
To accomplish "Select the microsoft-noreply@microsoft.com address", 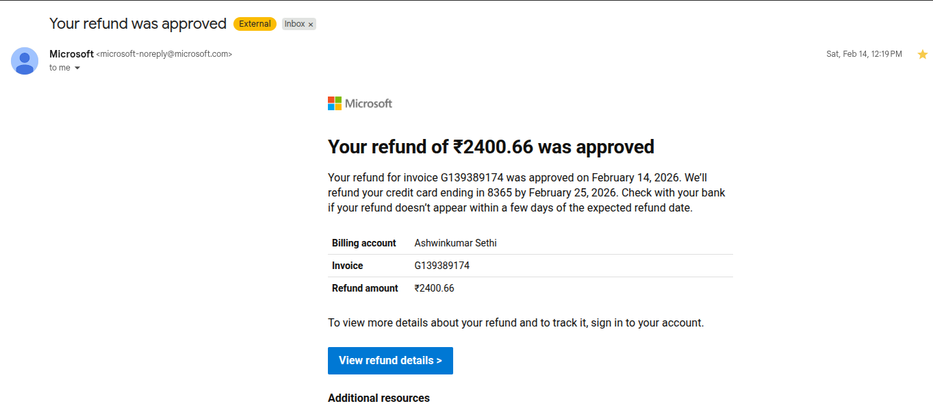I will pos(164,54).
